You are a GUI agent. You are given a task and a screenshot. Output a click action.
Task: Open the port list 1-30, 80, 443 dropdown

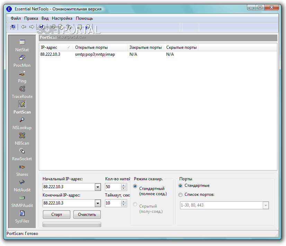266,206
